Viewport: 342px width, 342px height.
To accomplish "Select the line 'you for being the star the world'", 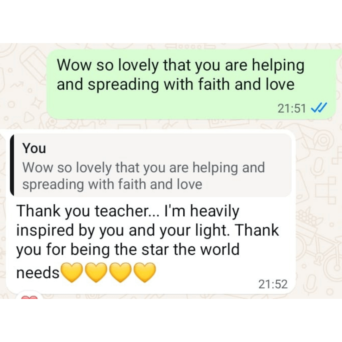I will click(128, 250).
